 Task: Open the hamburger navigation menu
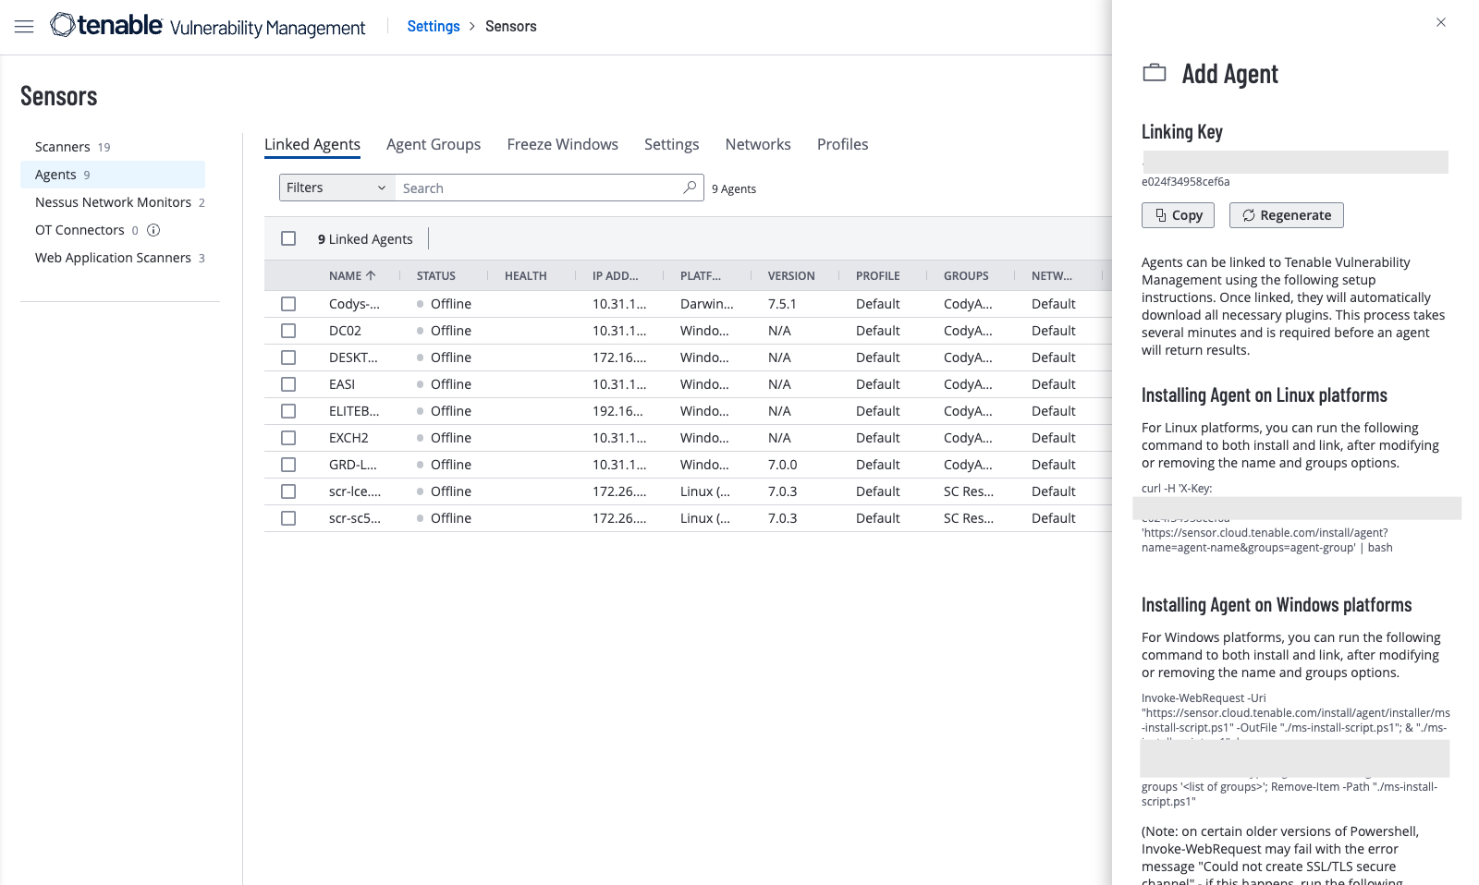[x=24, y=27]
